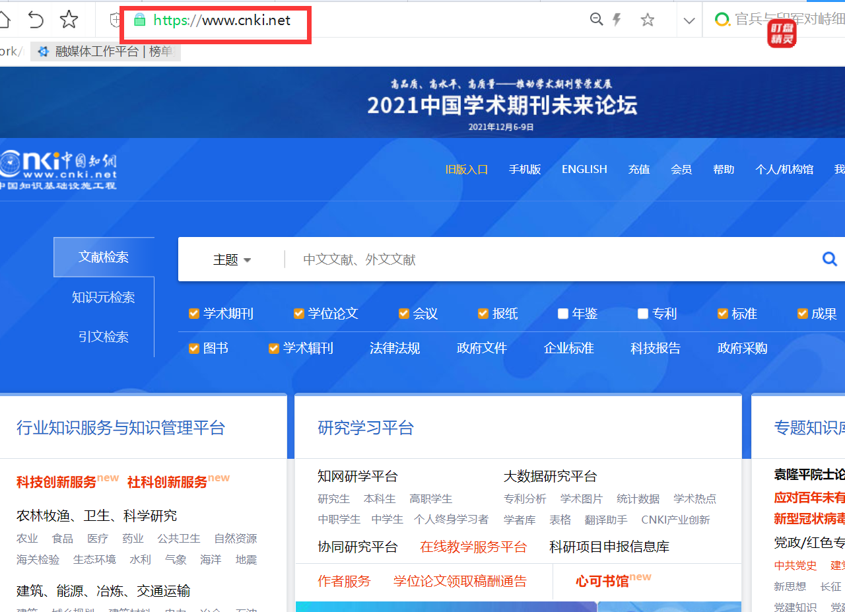Open 学位论文领取稿酬通告 link

[461, 581]
